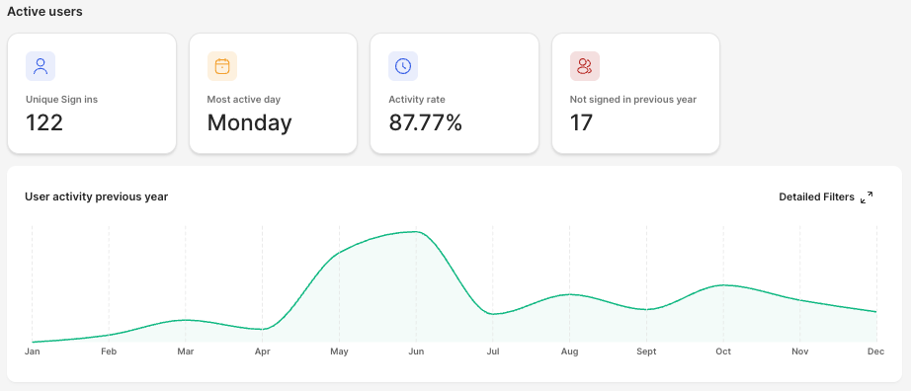Click the October peak on activity line
This screenshot has width=911, height=391.
(723, 285)
